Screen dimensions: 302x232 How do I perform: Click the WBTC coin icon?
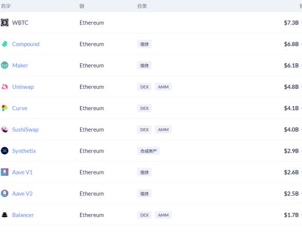[x=5, y=23]
